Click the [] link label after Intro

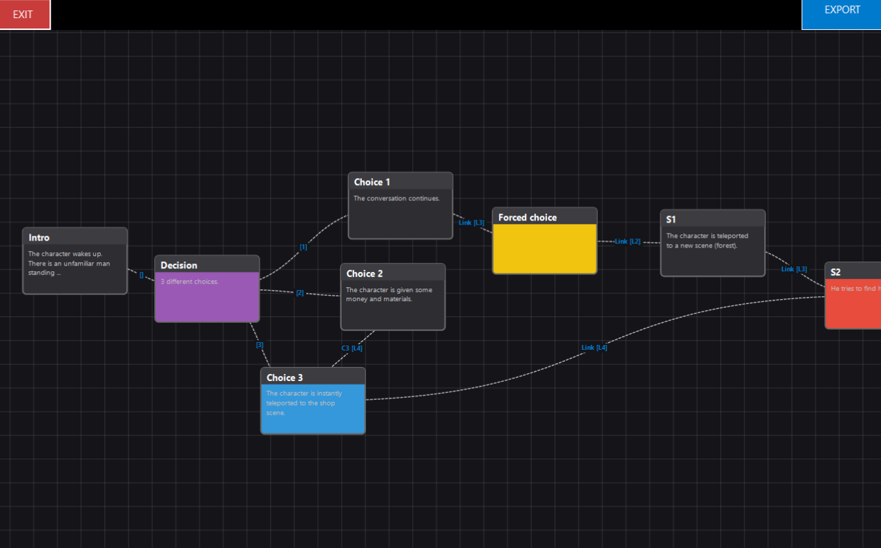[141, 275]
